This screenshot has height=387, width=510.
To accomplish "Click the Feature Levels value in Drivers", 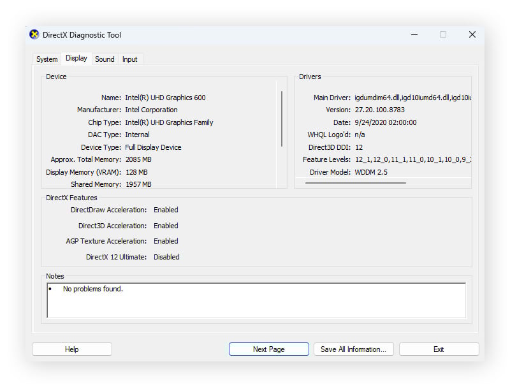I will (413, 159).
